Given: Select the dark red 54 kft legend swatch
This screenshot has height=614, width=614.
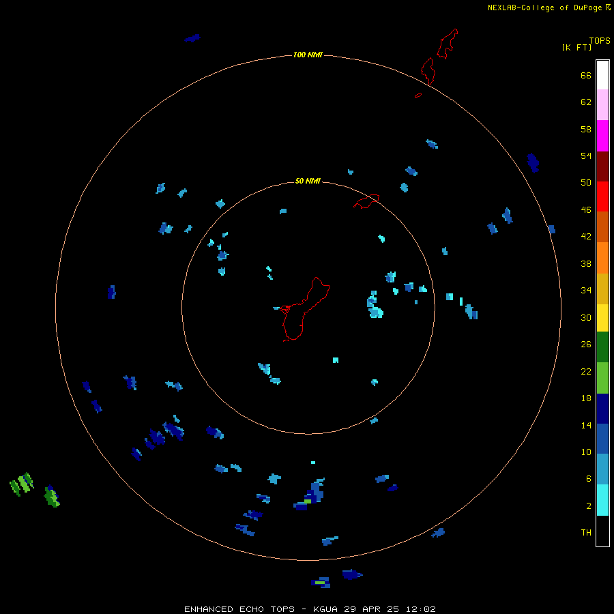Looking at the screenshot, I should click(x=602, y=166).
